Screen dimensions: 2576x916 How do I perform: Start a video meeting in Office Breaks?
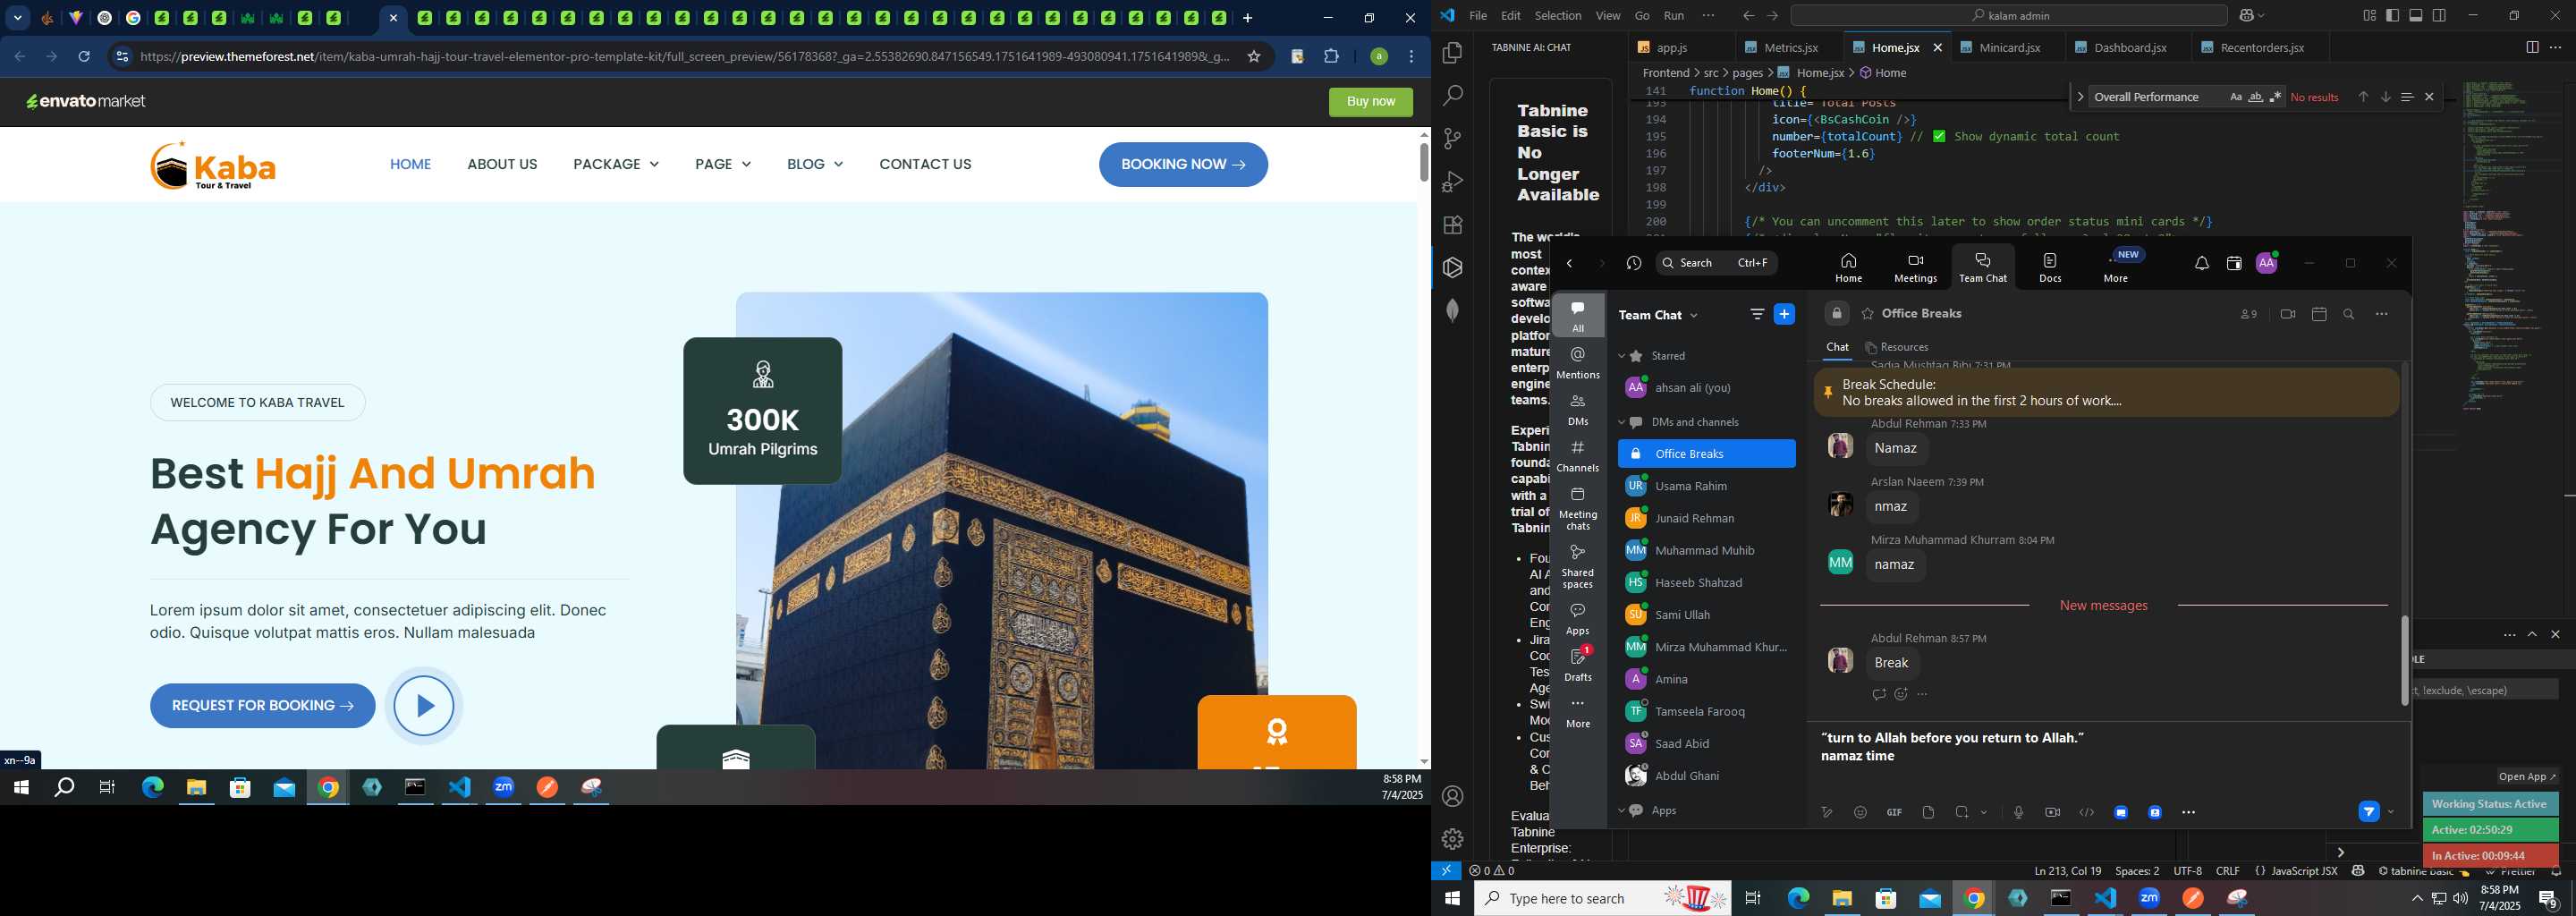coord(2288,314)
